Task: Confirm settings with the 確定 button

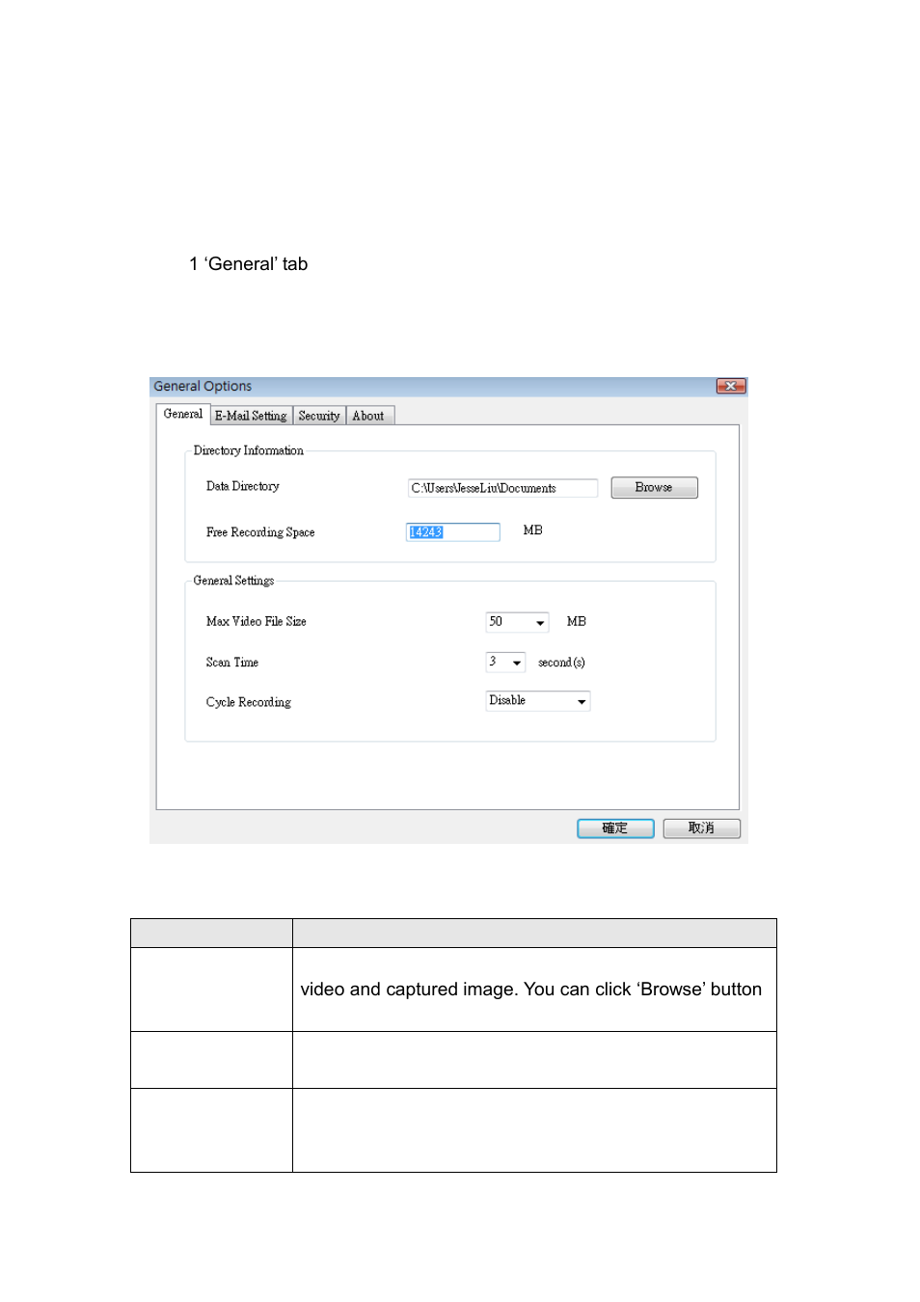Action: point(615,828)
